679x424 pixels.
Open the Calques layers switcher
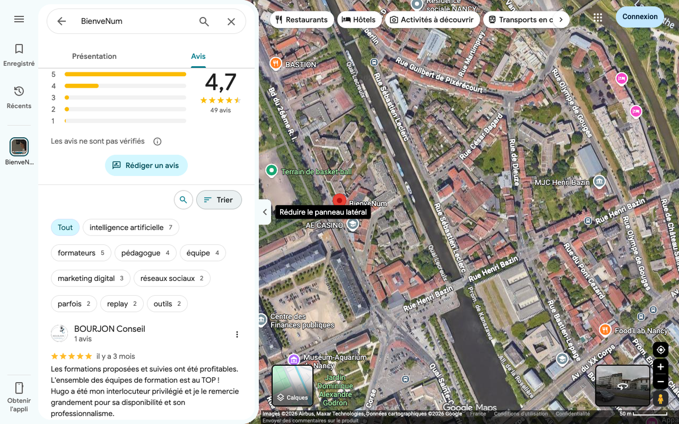(293, 386)
